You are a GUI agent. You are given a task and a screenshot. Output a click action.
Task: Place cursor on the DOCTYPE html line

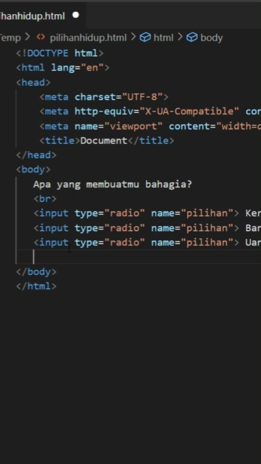coord(60,54)
